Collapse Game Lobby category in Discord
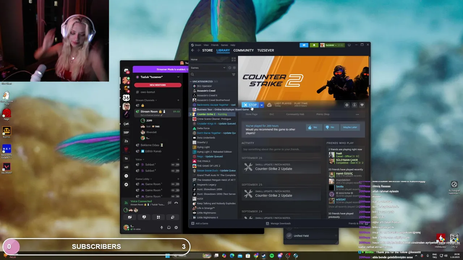The image size is (463, 260). [143, 179]
